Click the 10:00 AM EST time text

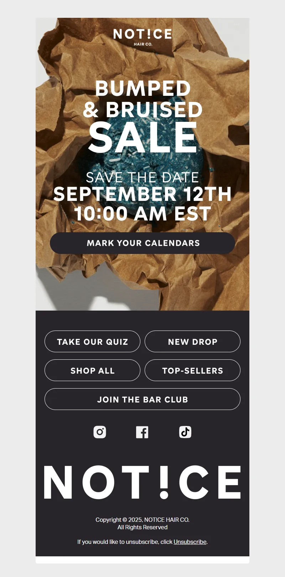coord(142,214)
